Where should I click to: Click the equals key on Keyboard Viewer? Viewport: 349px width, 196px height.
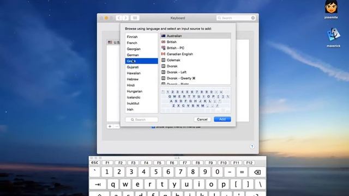pos(242,172)
